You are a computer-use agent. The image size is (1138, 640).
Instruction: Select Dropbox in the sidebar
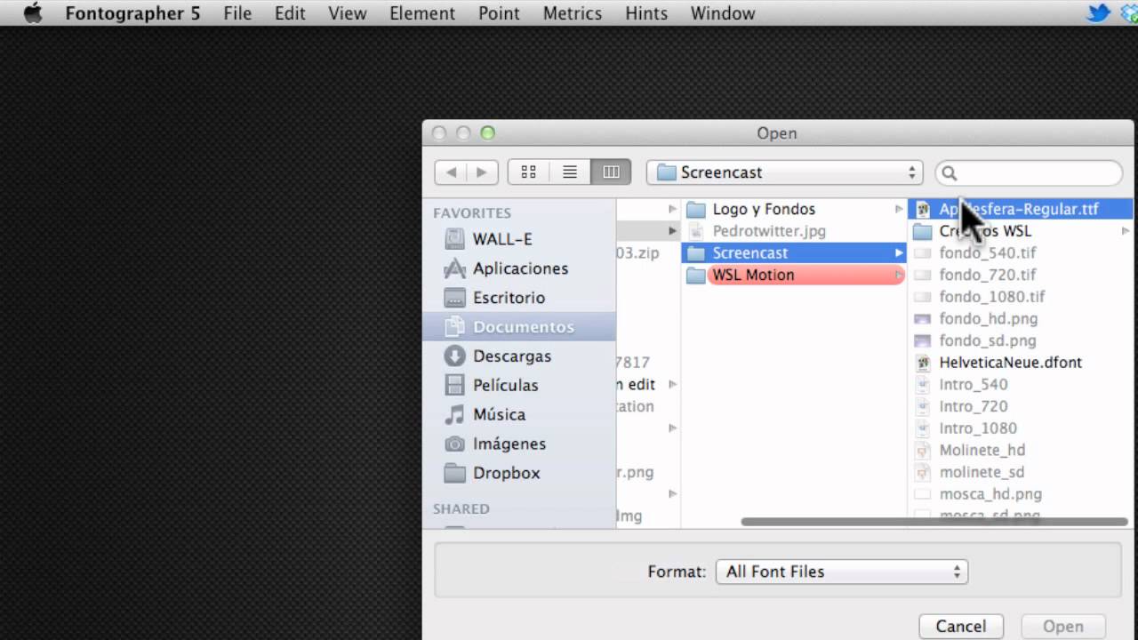(x=518, y=473)
